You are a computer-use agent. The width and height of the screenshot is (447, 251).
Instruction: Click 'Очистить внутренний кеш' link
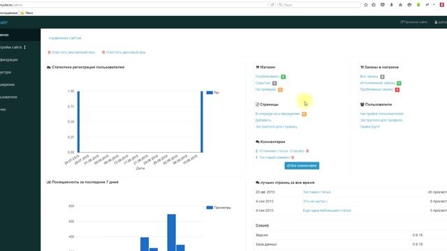[x=73, y=52]
